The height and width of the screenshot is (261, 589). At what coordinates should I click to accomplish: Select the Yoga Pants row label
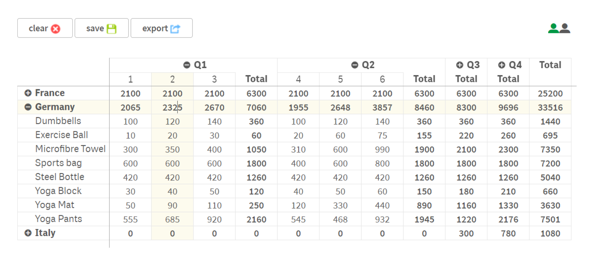[58, 219]
